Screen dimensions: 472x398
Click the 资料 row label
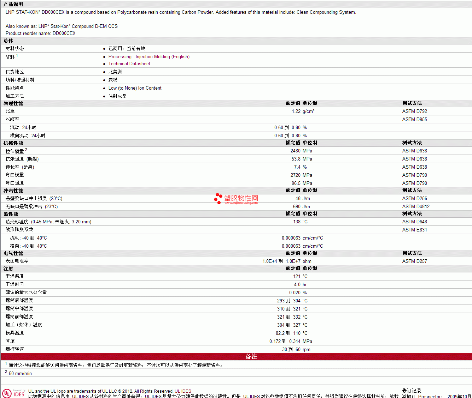click(10, 57)
